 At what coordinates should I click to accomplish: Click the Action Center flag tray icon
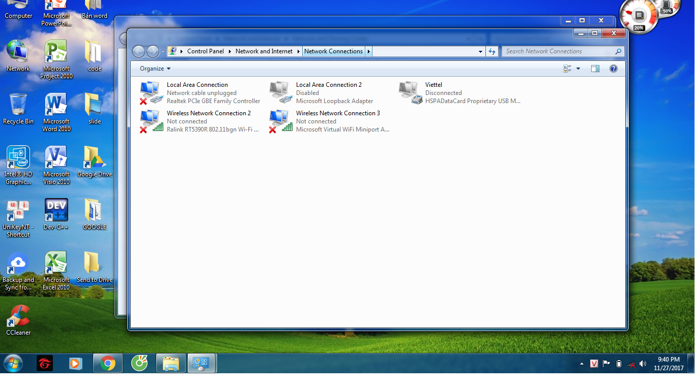click(x=606, y=364)
